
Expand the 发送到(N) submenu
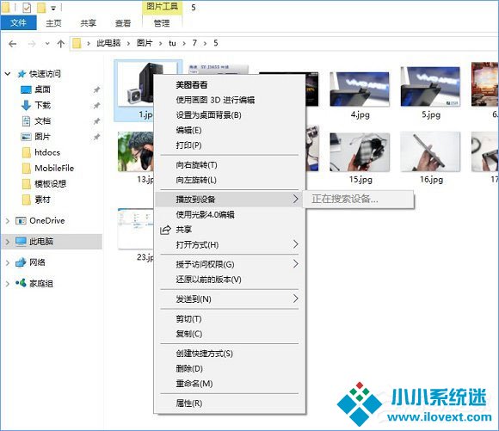coord(229,299)
